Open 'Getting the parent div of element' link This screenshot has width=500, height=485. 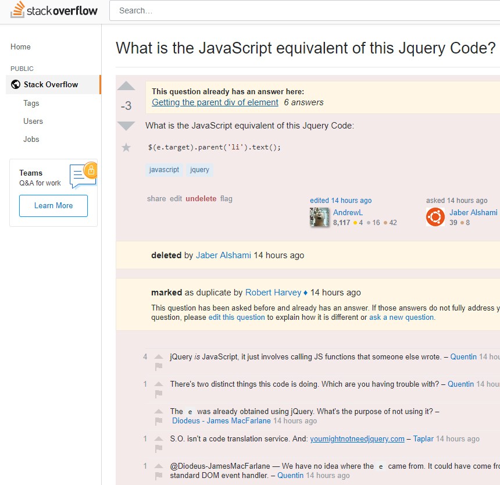[215, 102]
